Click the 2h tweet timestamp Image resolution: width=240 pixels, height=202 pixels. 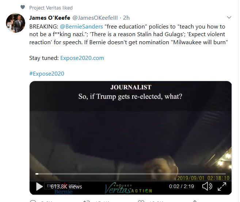click(126, 18)
